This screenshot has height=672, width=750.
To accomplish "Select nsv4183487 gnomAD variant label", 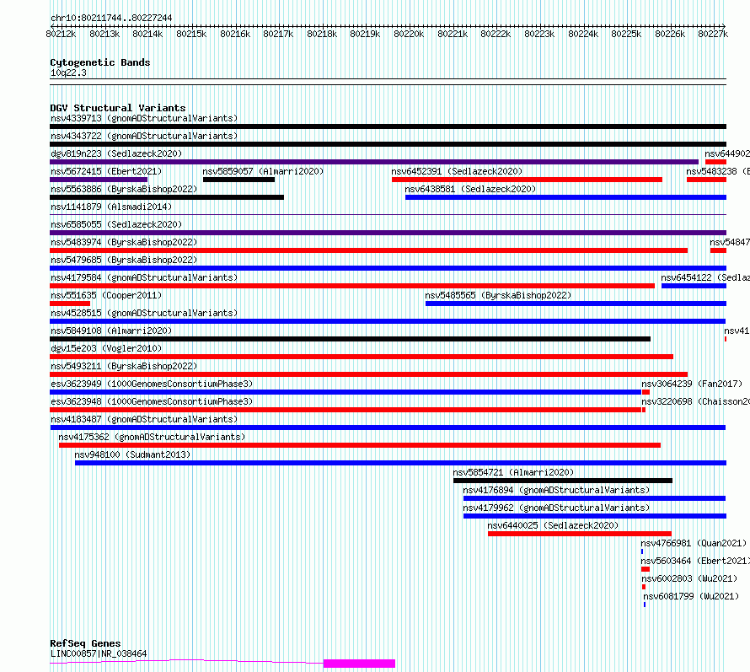I will point(144,419).
